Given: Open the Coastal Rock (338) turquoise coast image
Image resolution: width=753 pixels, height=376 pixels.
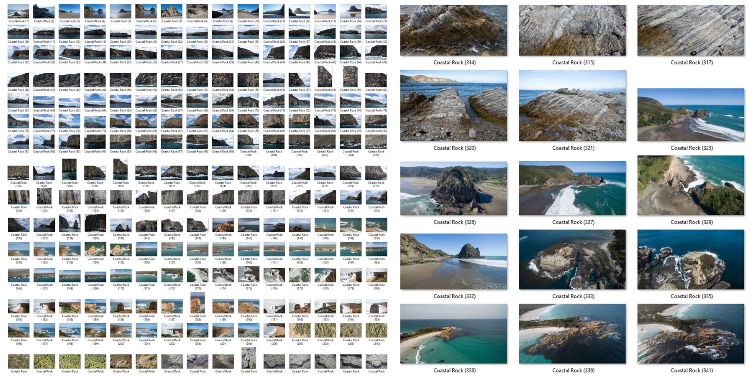Looking at the screenshot, I should [x=454, y=334].
